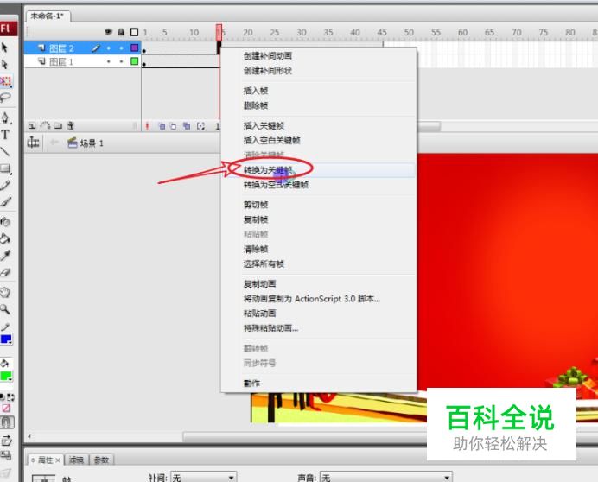
Task: Click the no color icon
Action: (6, 408)
